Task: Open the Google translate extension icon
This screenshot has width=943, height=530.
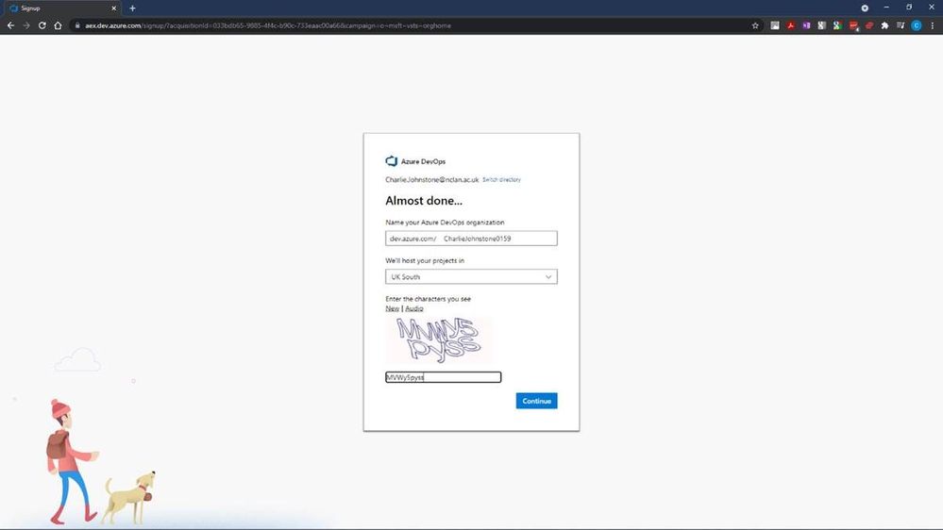Action: (838, 25)
